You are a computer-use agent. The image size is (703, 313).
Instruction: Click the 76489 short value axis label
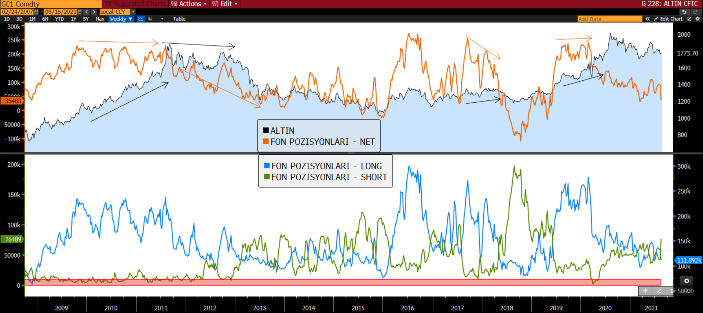(x=12, y=239)
